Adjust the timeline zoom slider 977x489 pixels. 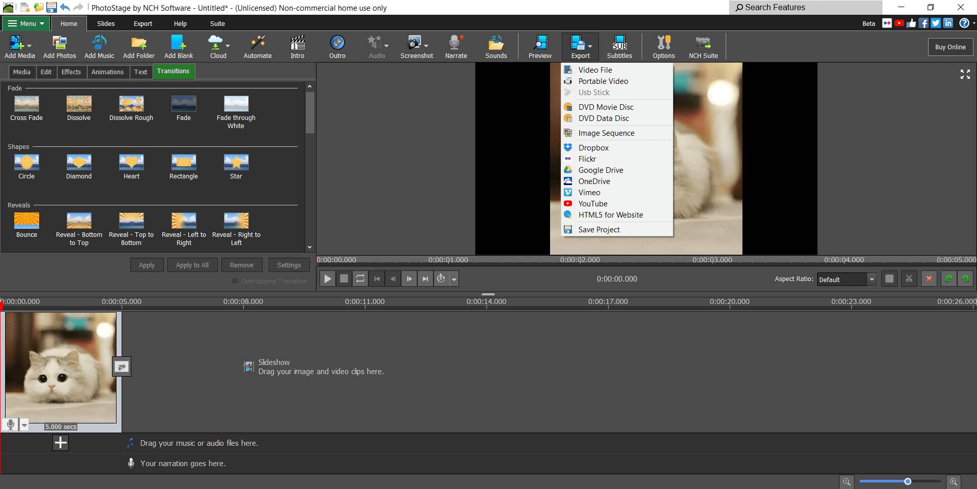pos(907,481)
